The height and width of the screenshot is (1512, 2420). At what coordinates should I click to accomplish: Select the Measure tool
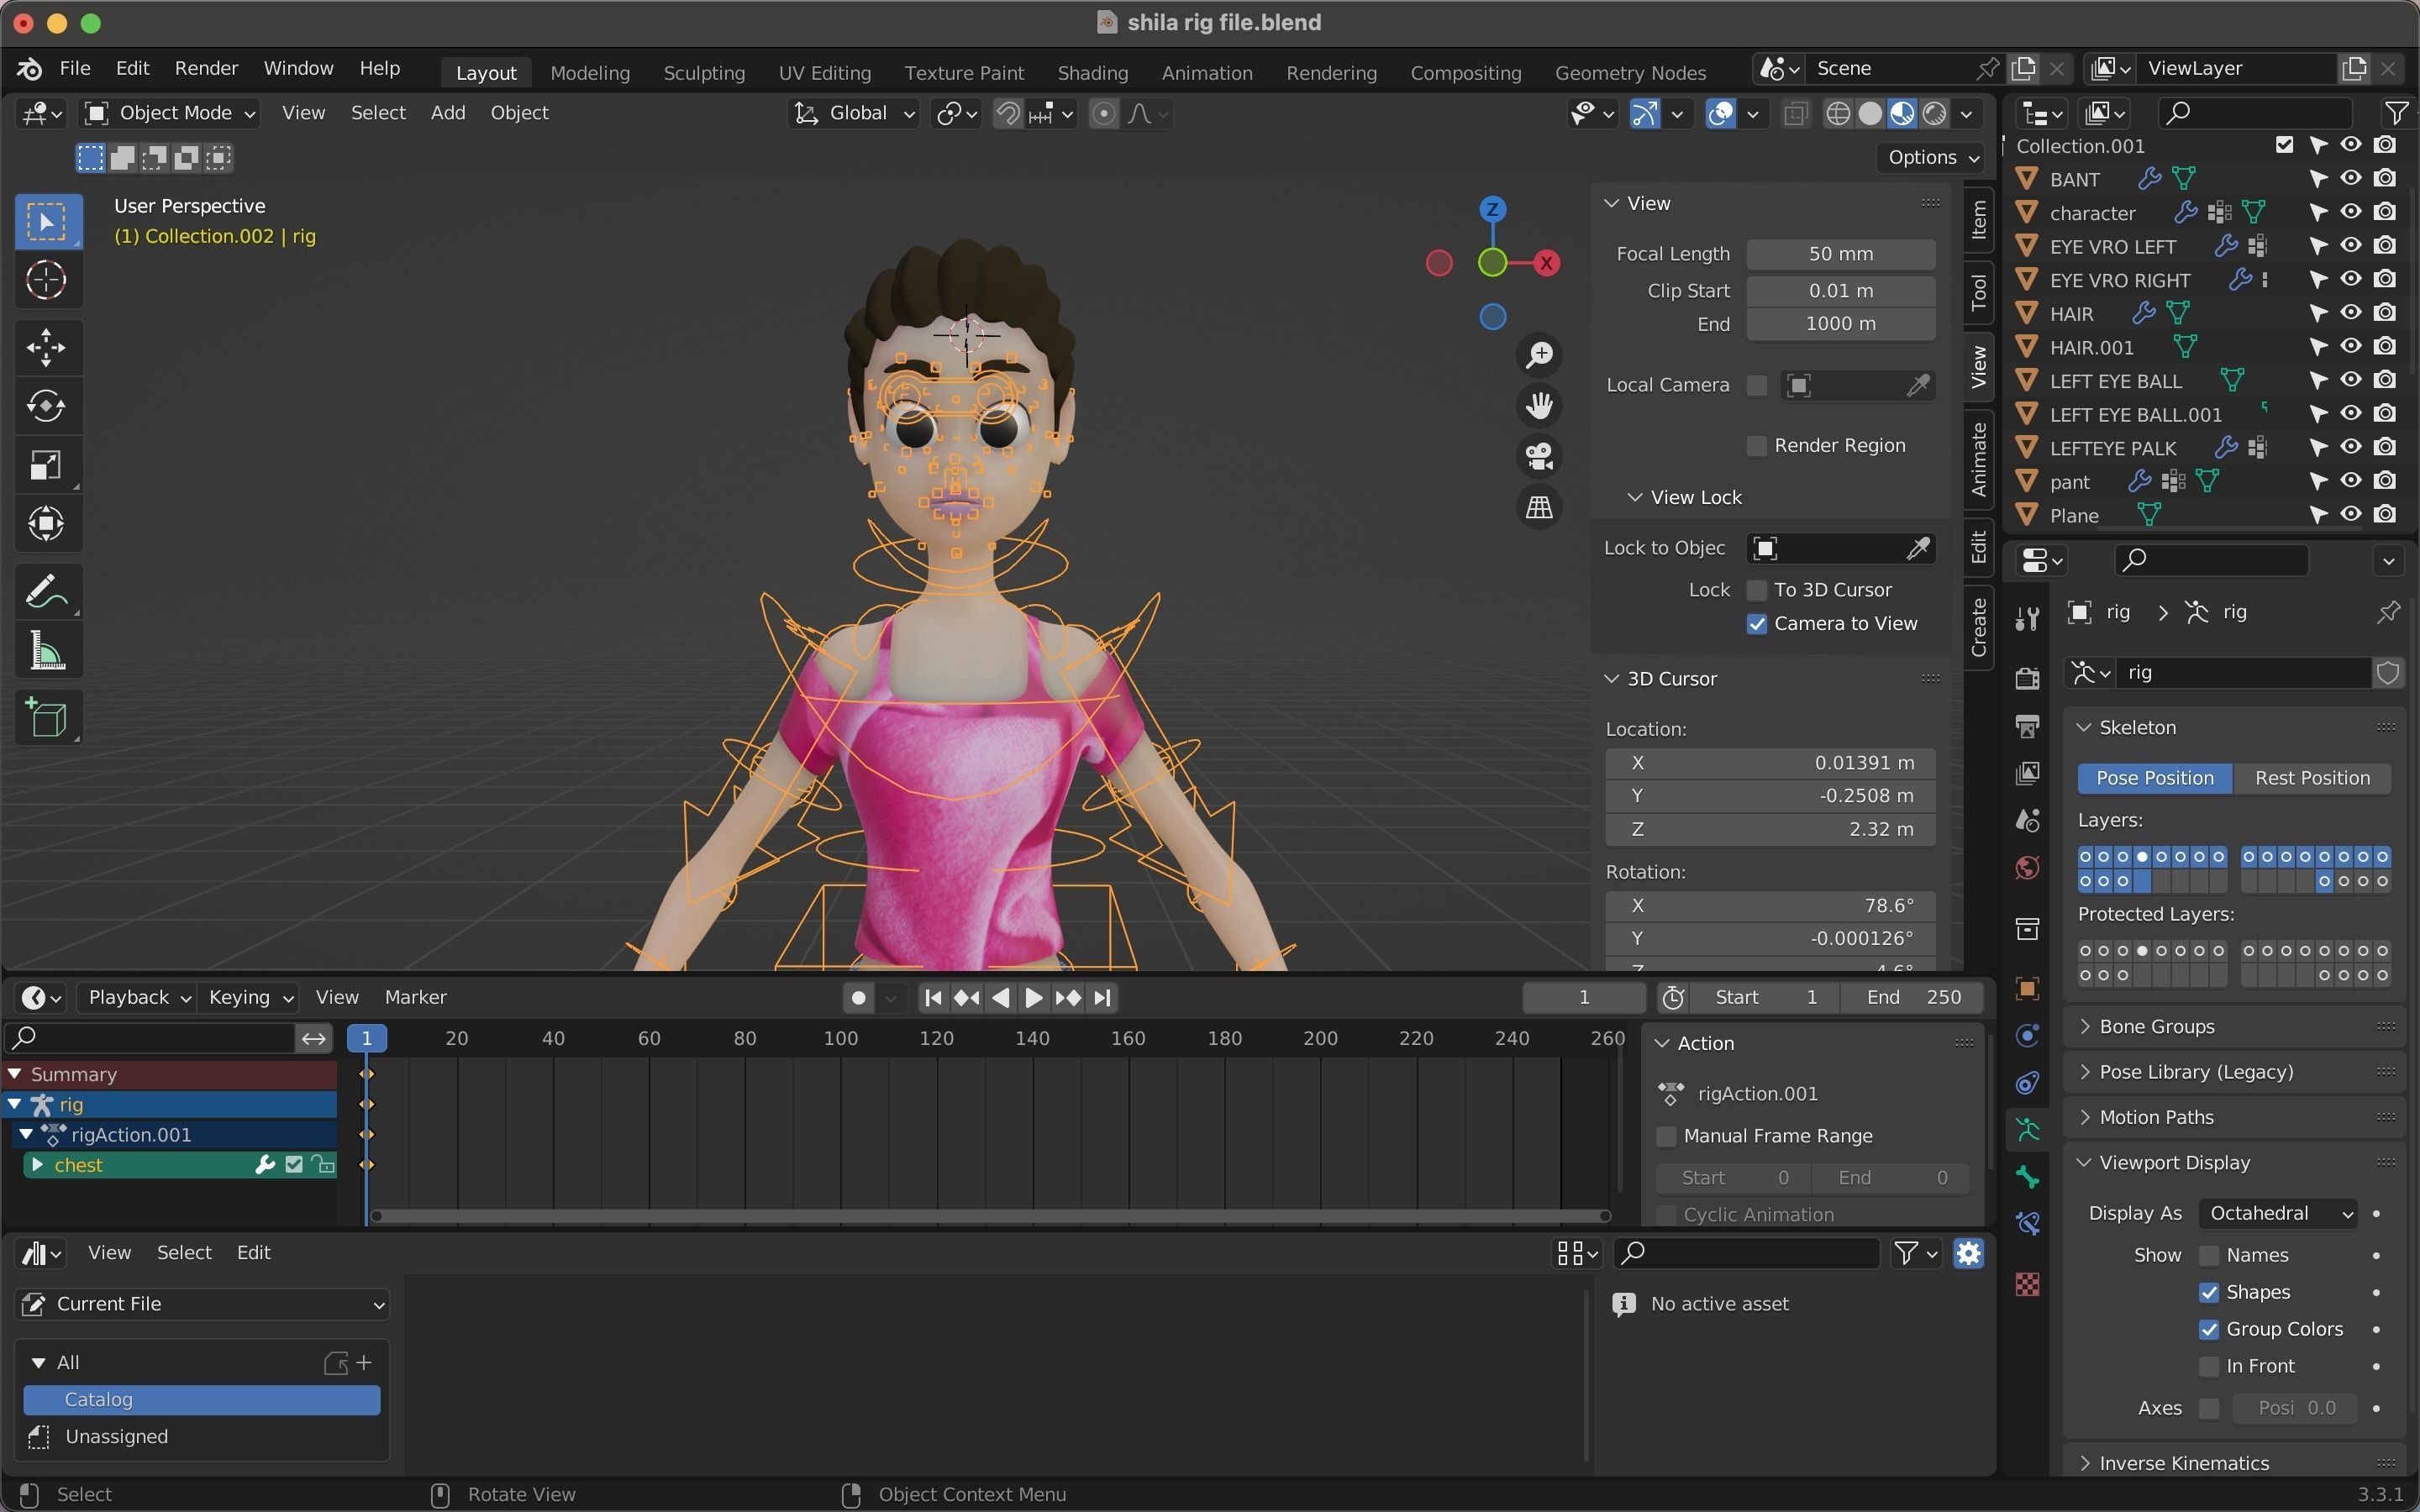coord(46,650)
